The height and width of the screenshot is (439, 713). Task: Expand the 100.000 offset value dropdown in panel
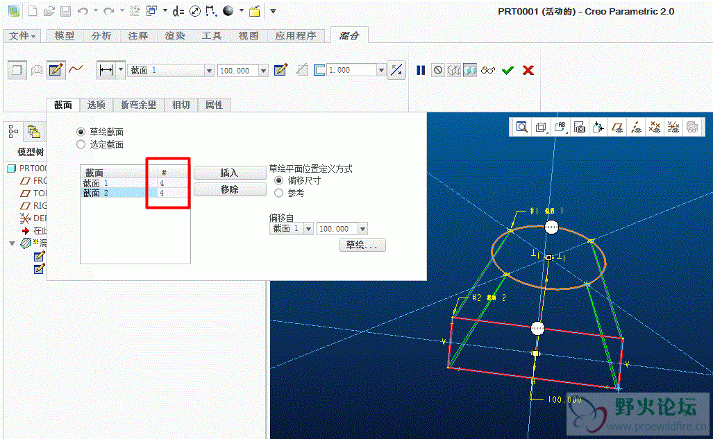click(x=362, y=229)
